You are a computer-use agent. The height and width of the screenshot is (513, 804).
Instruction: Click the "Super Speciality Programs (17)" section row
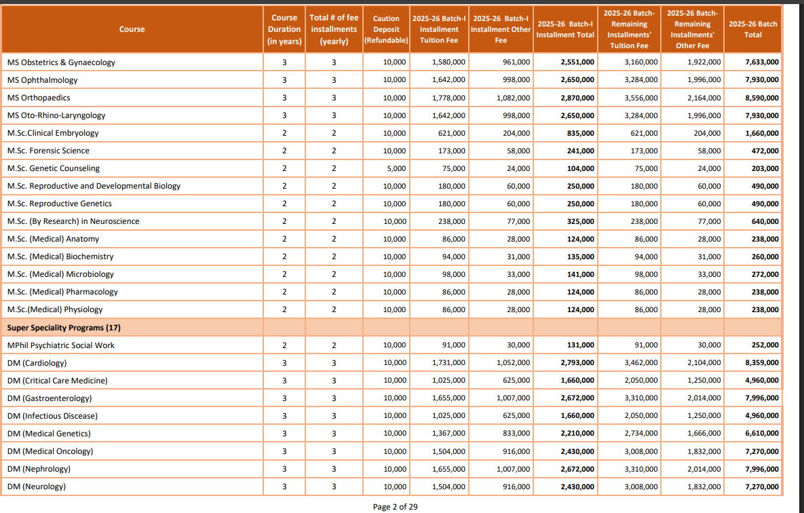tap(64, 328)
